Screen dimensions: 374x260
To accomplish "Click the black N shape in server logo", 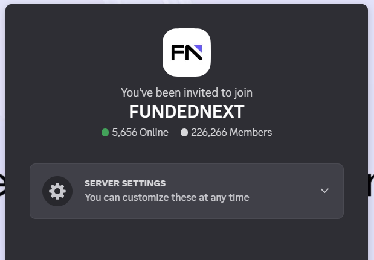I will click(x=193, y=52).
